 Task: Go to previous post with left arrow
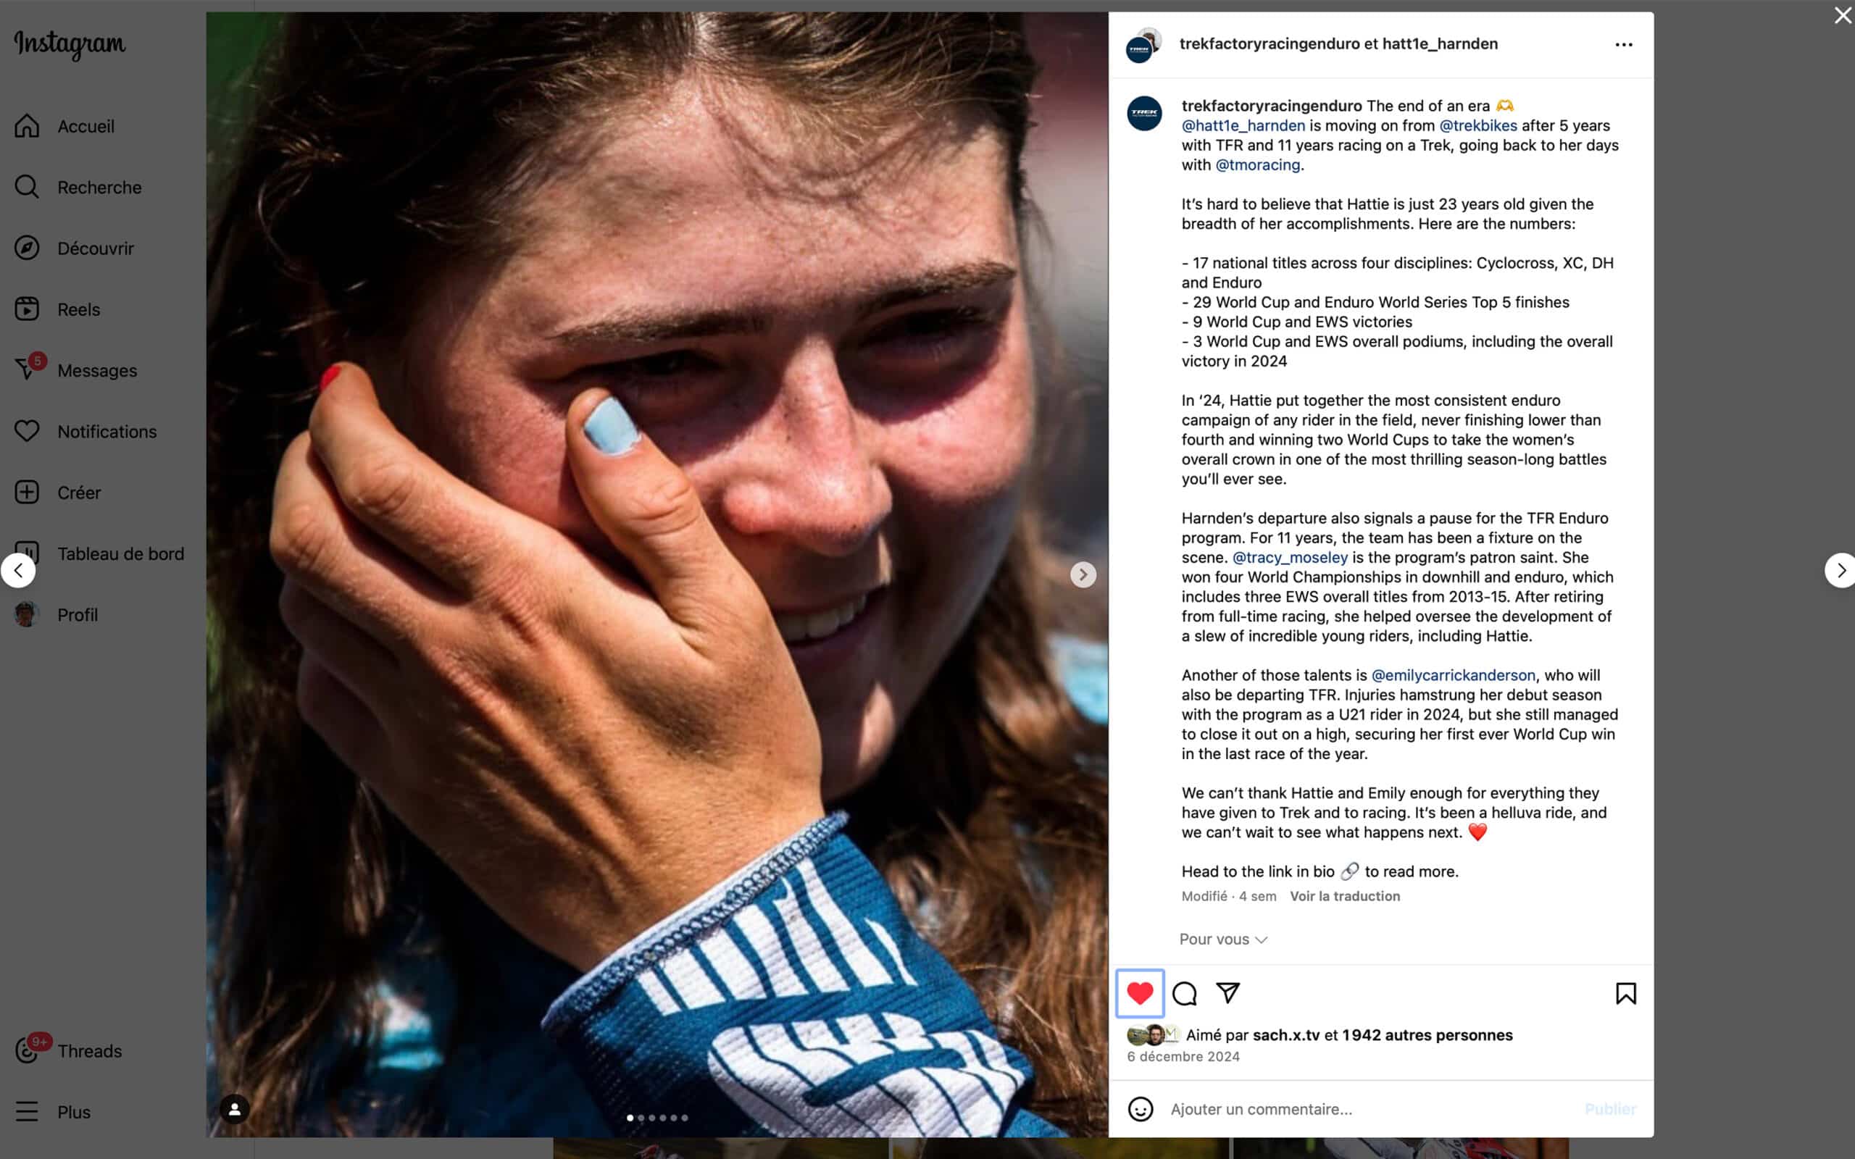coord(18,570)
